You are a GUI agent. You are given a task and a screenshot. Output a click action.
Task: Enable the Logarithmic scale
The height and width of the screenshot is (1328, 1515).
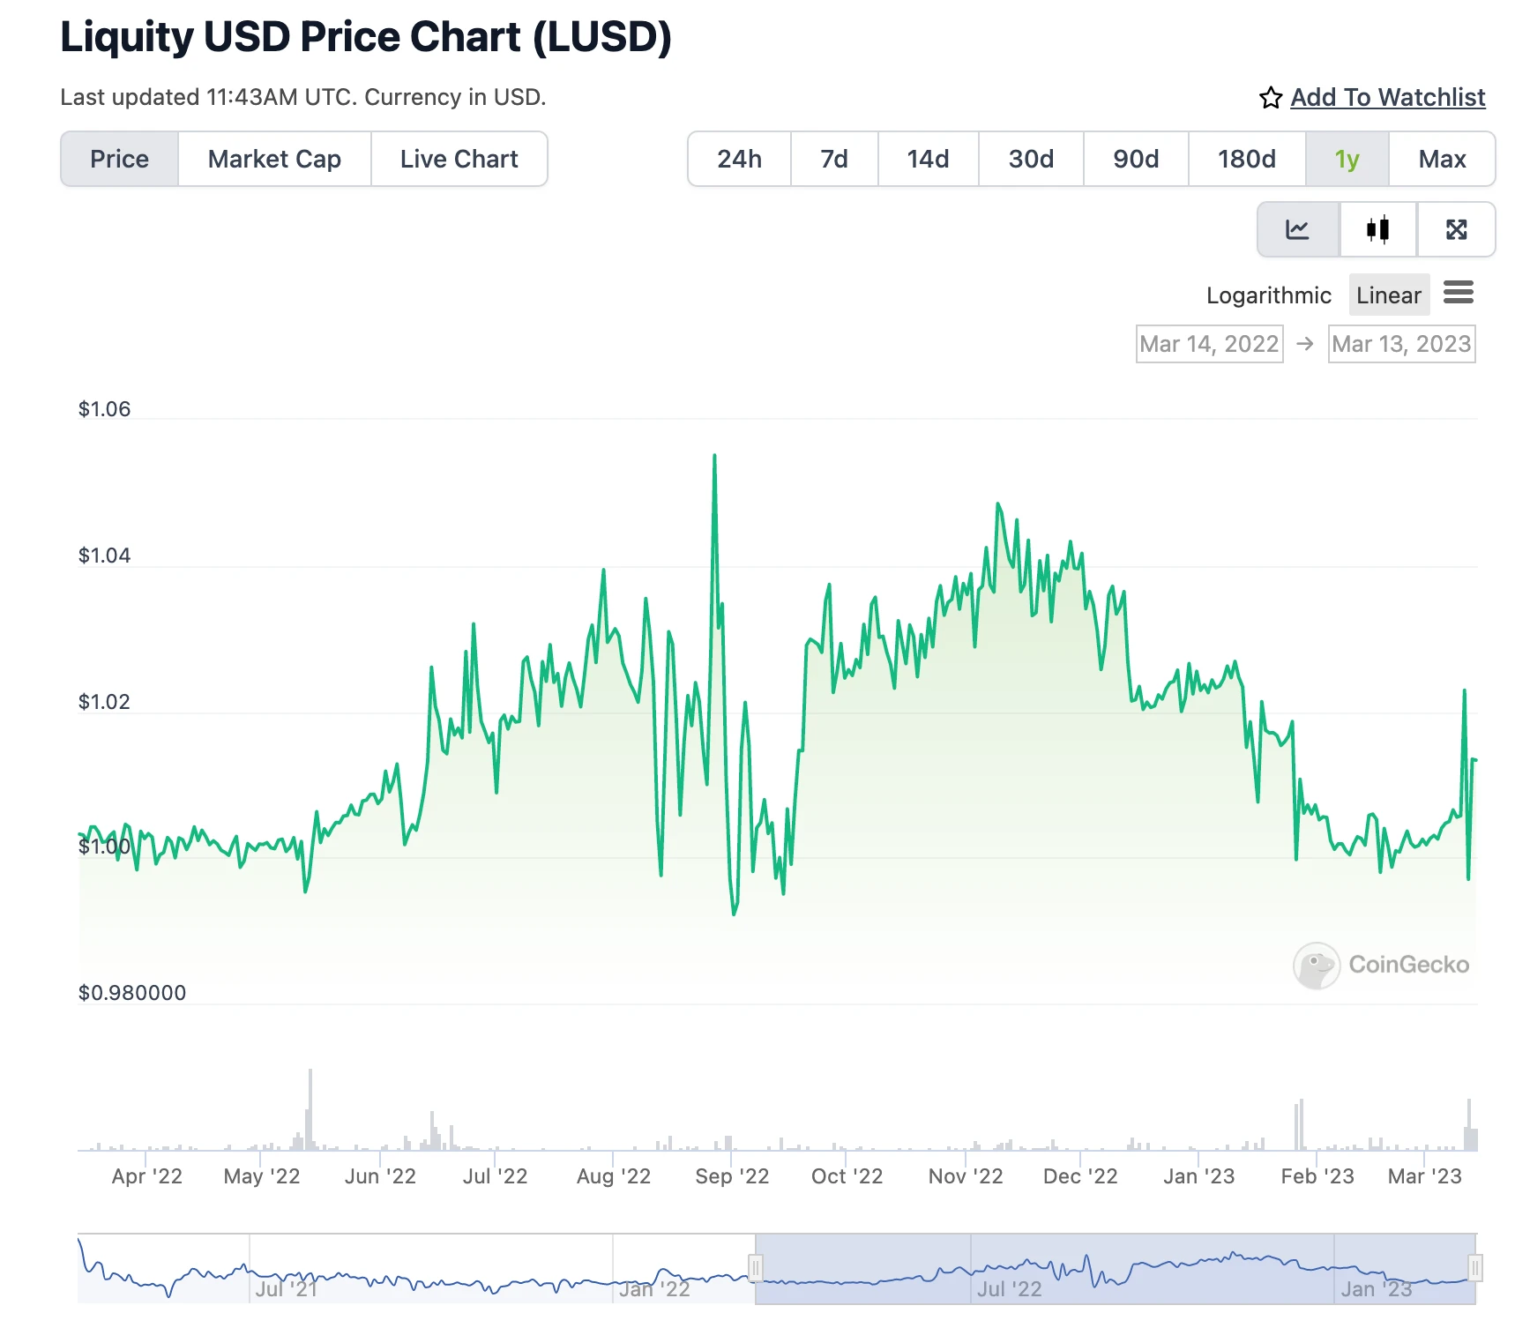tap(1268, 295)
